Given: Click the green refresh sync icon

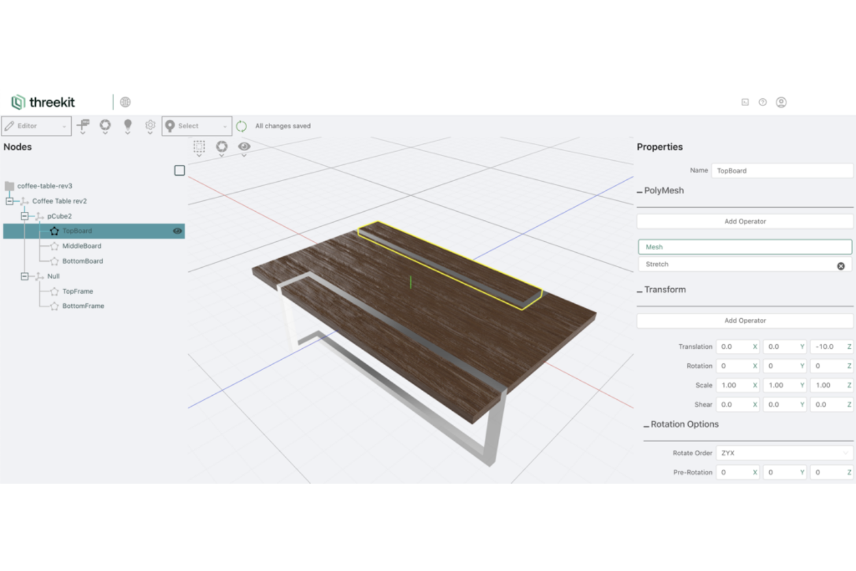Looking at the screenshot, I should tap(242, 126).
